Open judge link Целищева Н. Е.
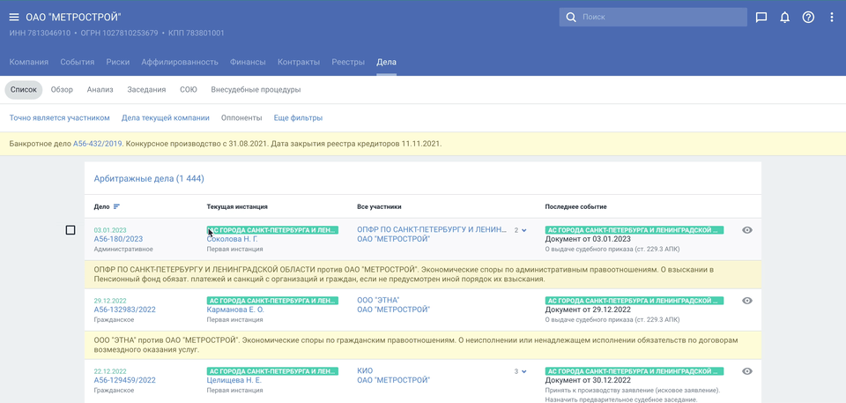Viewport: 846px width, 403px height. click(234, 380)
